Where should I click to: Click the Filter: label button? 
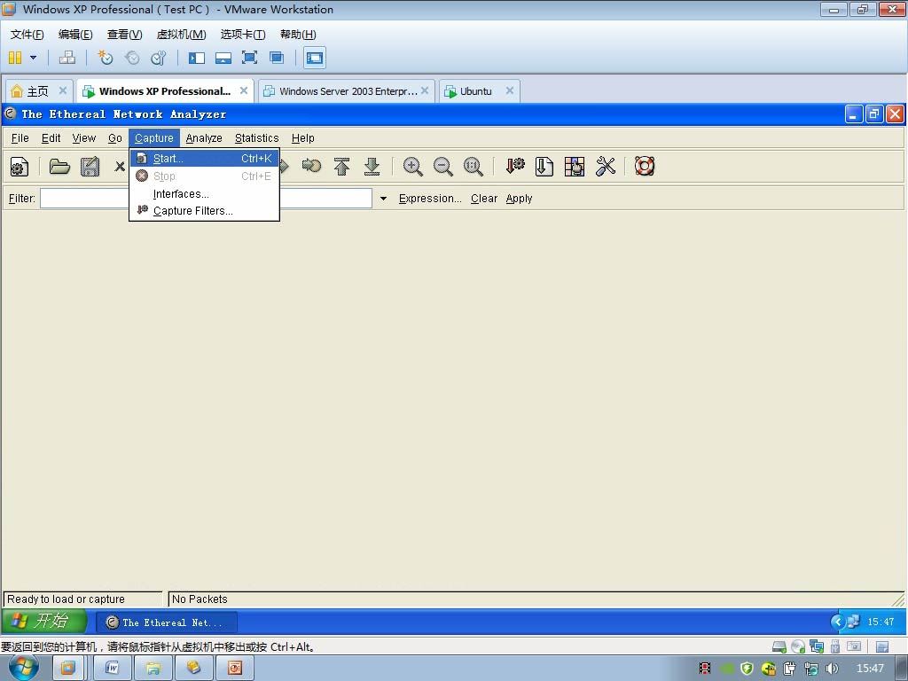22,199
